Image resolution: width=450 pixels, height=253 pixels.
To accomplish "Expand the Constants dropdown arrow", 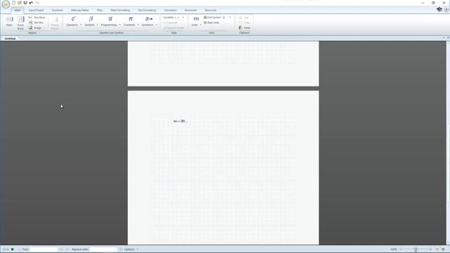I will click(x=138, y=25).
